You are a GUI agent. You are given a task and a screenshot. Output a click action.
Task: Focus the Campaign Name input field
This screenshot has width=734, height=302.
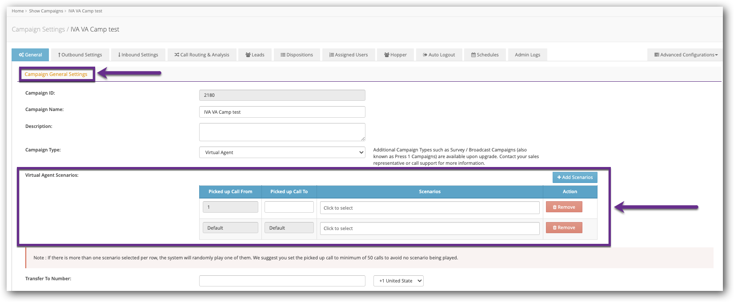click(x=282, y=112)
